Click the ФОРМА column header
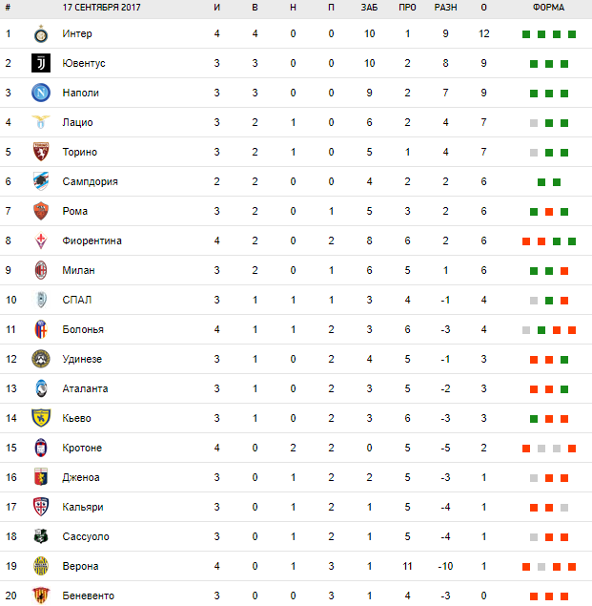592x606 pixels. click(x=548, y=8)
